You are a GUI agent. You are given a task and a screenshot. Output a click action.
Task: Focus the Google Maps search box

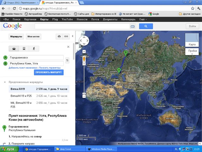tap(82, 26)
